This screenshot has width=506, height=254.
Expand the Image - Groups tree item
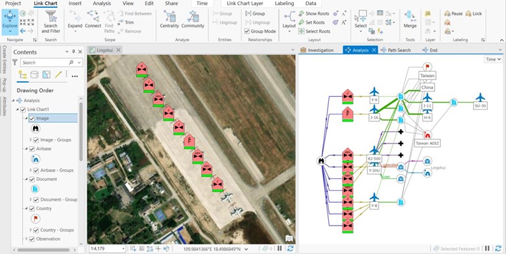click(31, 140)
